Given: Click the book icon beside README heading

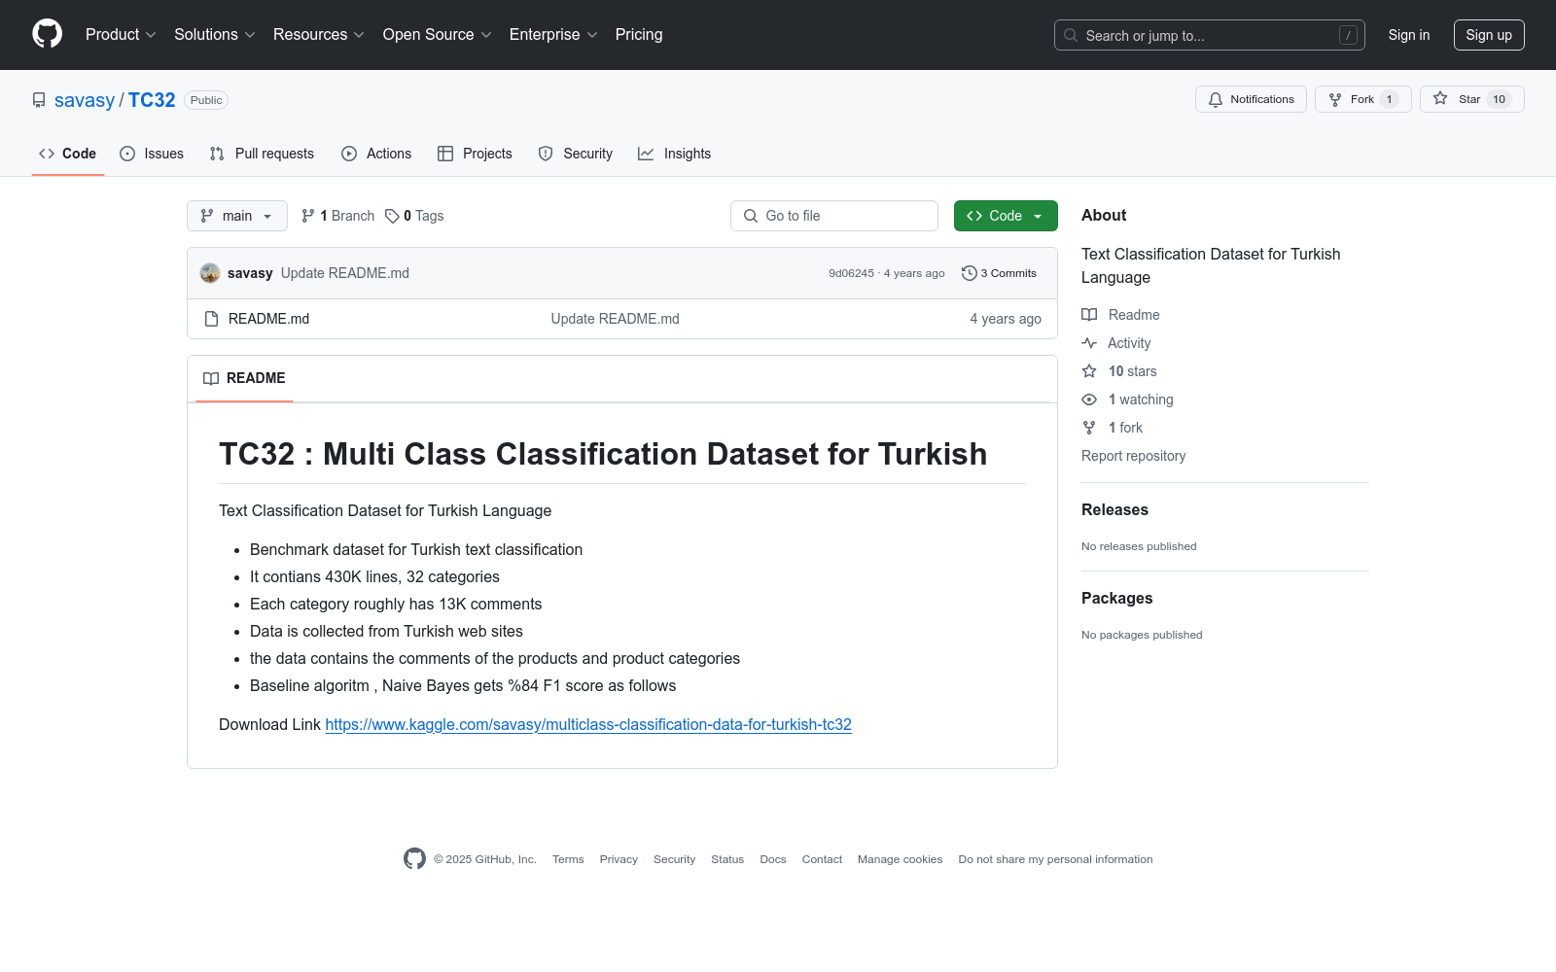Looking at the screenshot, I should click(x=211, y=378).
